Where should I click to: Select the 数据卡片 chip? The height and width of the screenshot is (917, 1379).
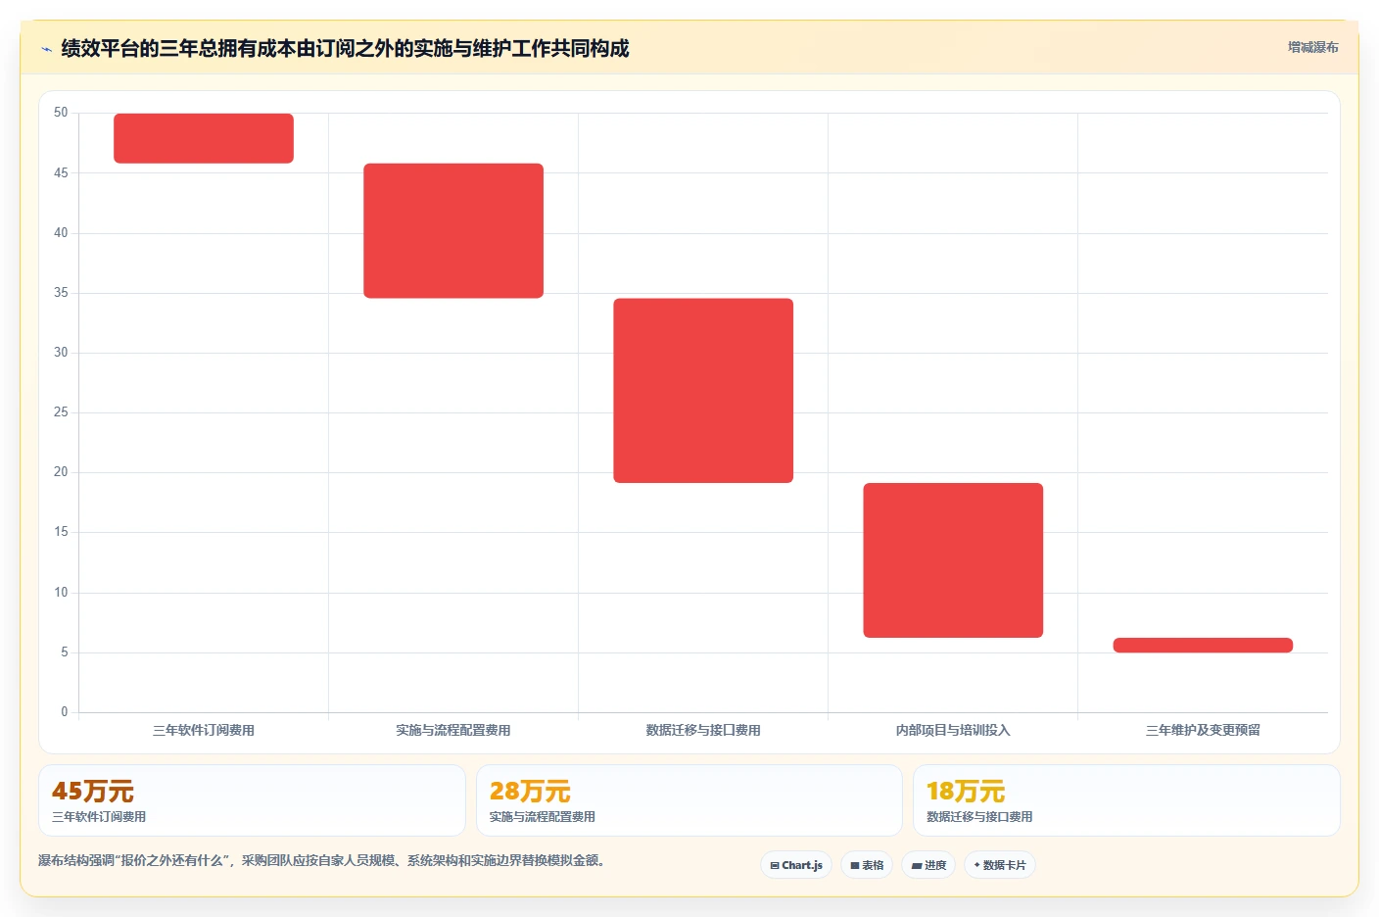click(x=1000, y=865)
